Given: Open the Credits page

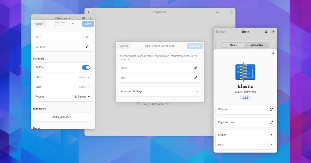Looking at the screenshot, I should (x=245, y=135).
